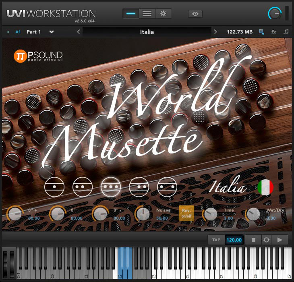Select the three-dot accordion register
This screenshot has width=294, height=282.
point(111,187)
